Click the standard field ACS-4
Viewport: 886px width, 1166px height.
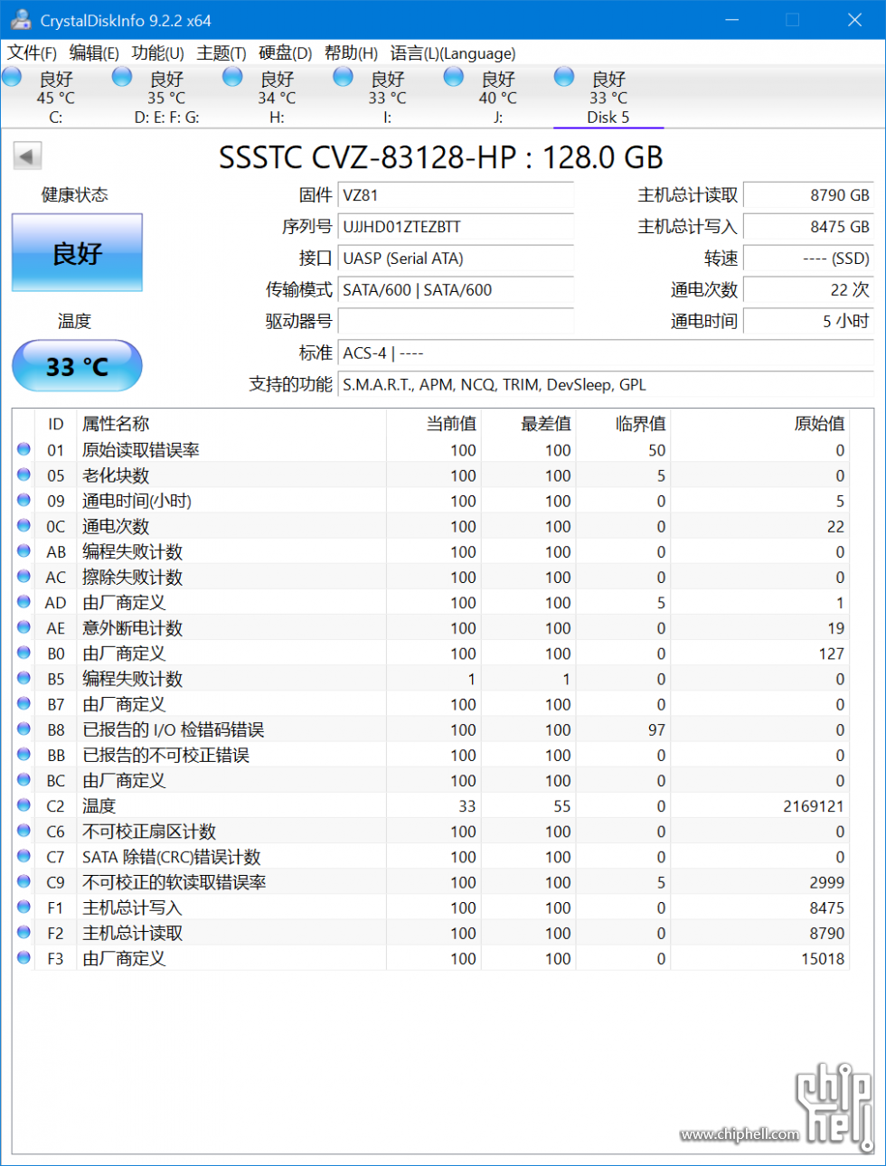(606, 353)
